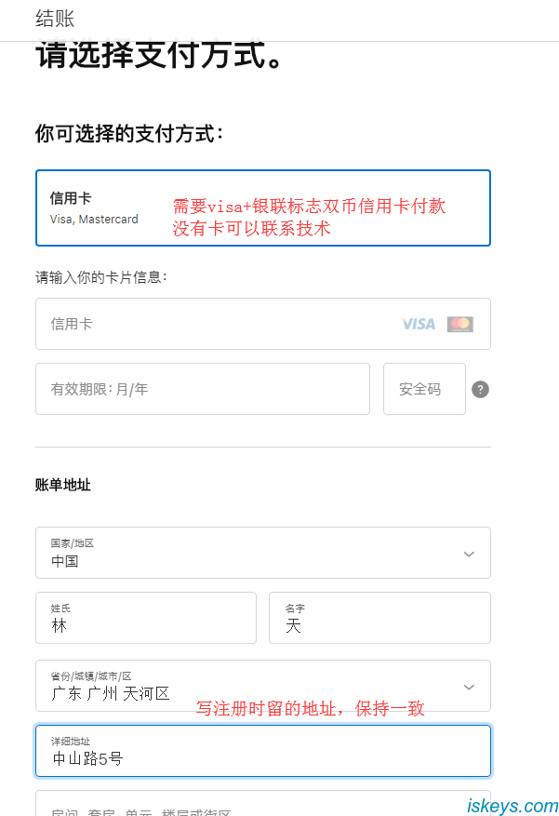Expand the country/region dropdown showing 中国
The height and width of the screenshot is (816, 559).
[x=263, y=552]
